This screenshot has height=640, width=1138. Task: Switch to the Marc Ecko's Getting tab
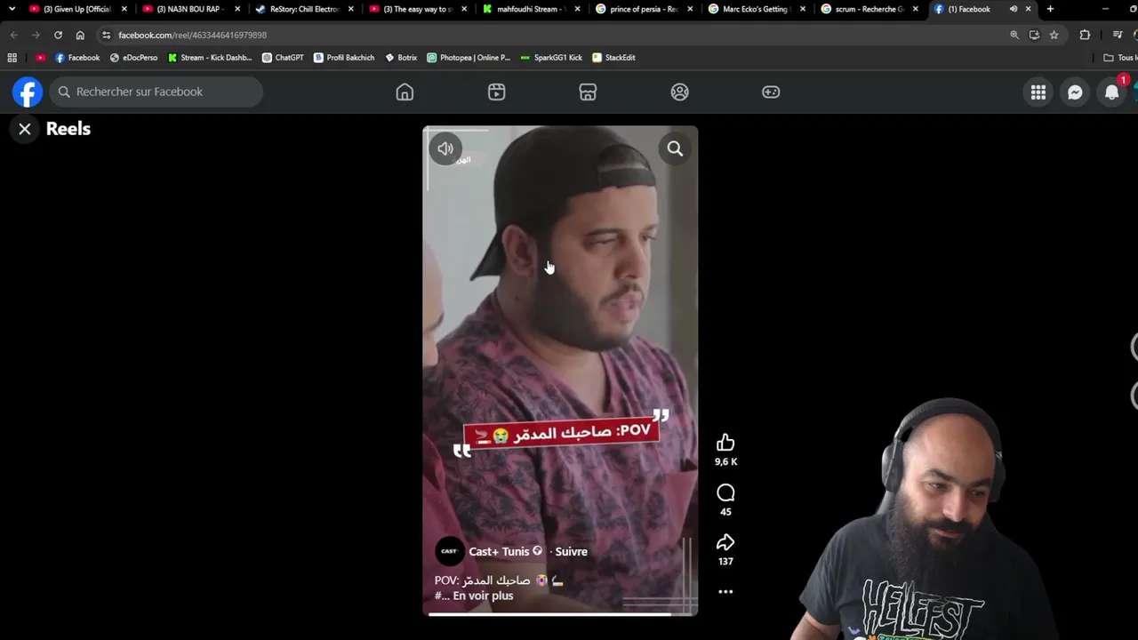point(757,9)
